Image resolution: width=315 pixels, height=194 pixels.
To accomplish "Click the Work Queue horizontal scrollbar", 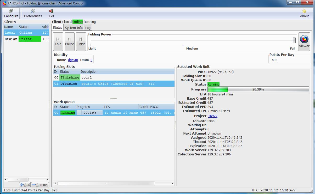I will coord(106,183).
